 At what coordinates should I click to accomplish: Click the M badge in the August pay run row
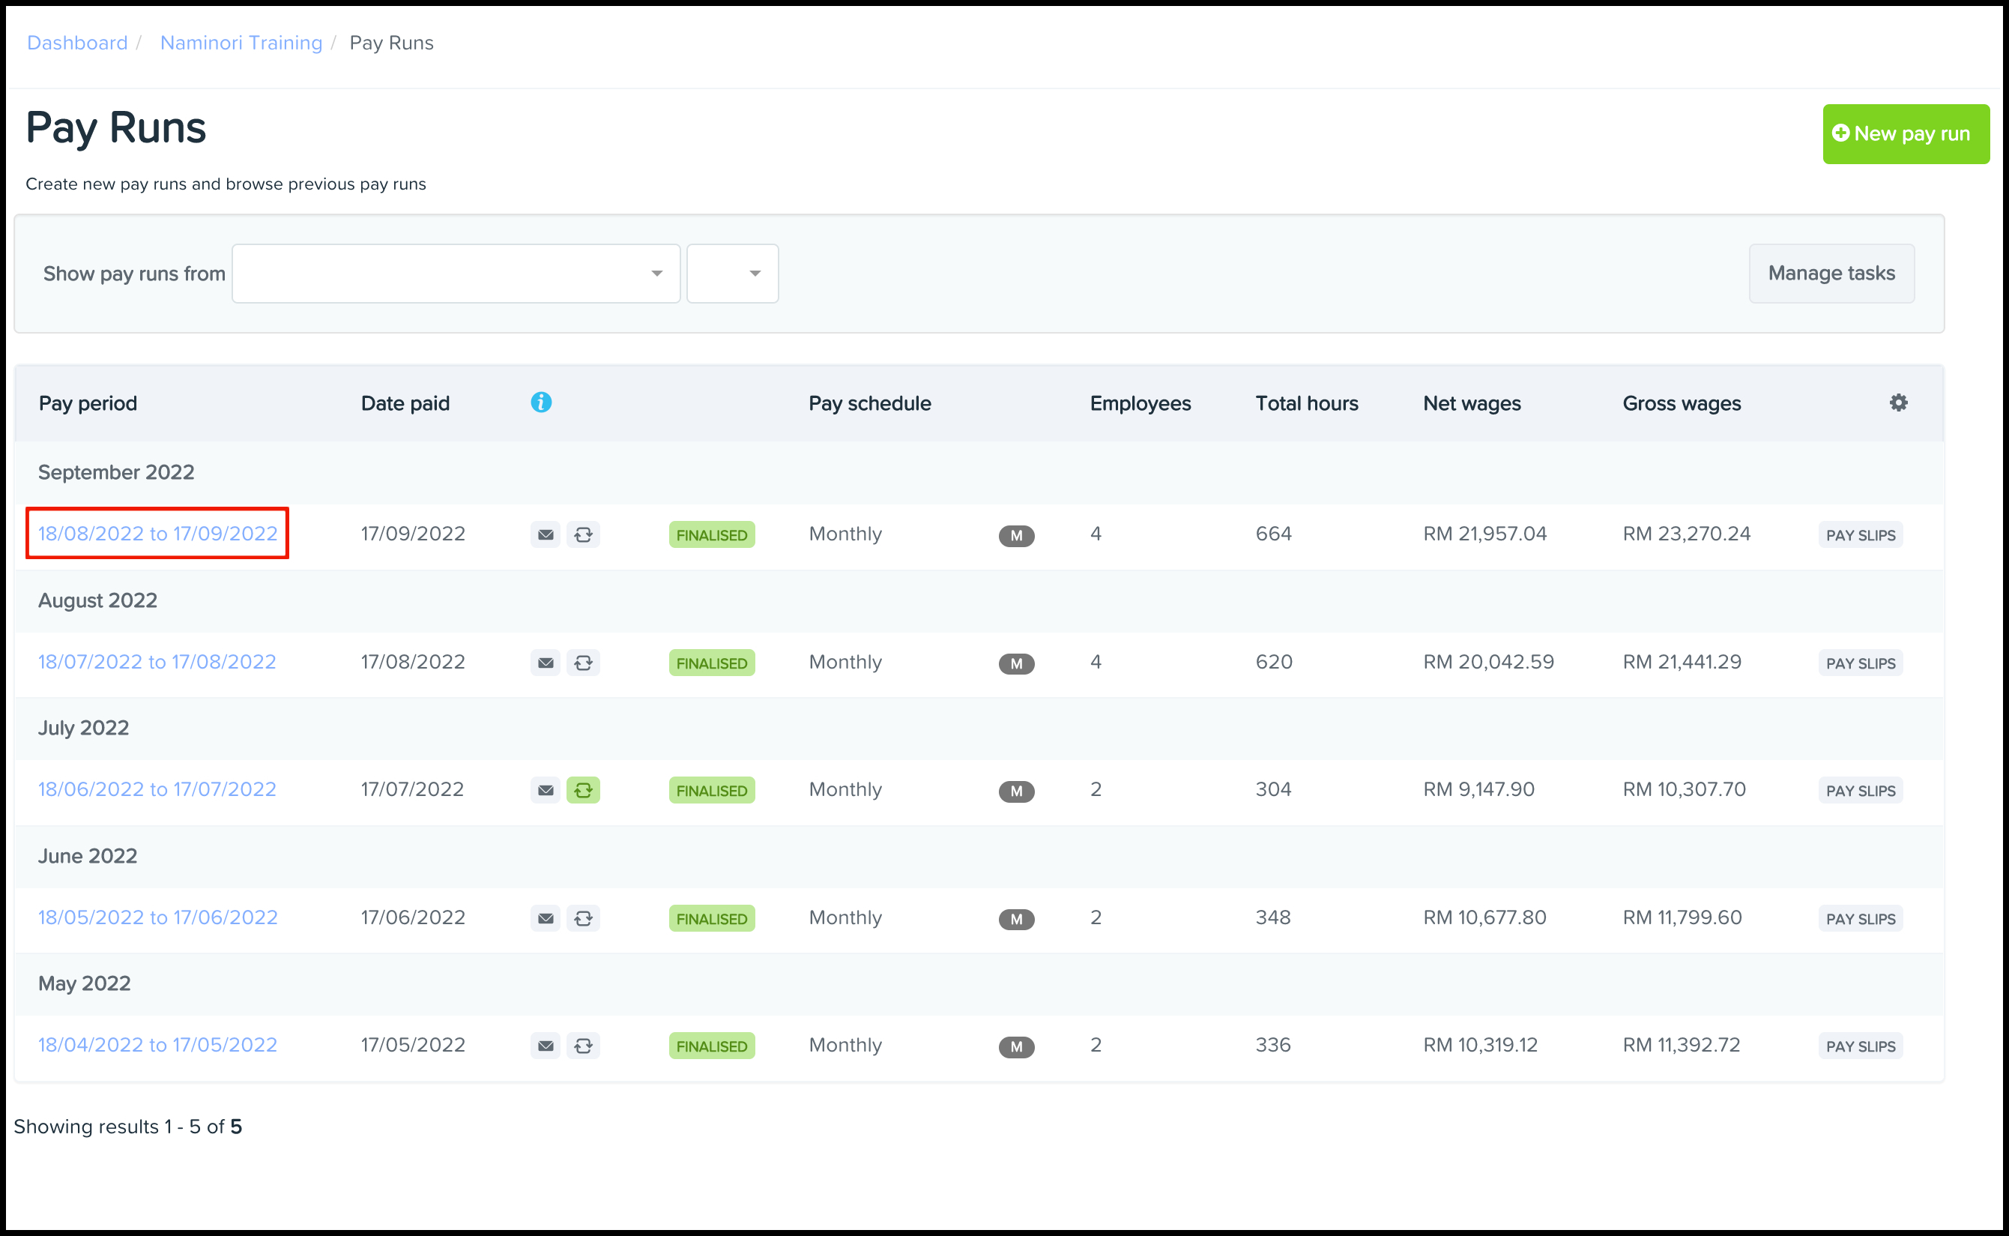pos(1016,663)
